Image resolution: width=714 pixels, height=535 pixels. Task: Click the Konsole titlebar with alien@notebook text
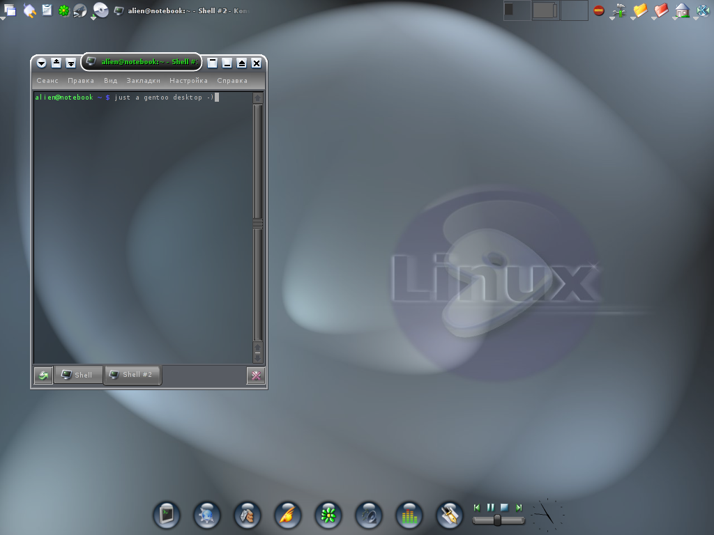[x=142, y=62]
